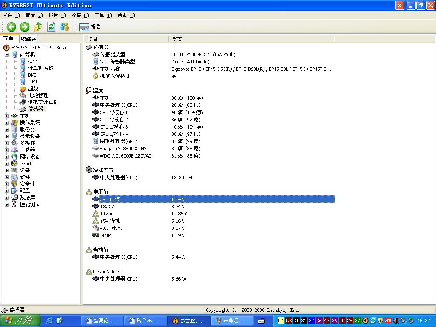
Task: Expand the 操作系统 tree node
Action: tap(7, 123)
